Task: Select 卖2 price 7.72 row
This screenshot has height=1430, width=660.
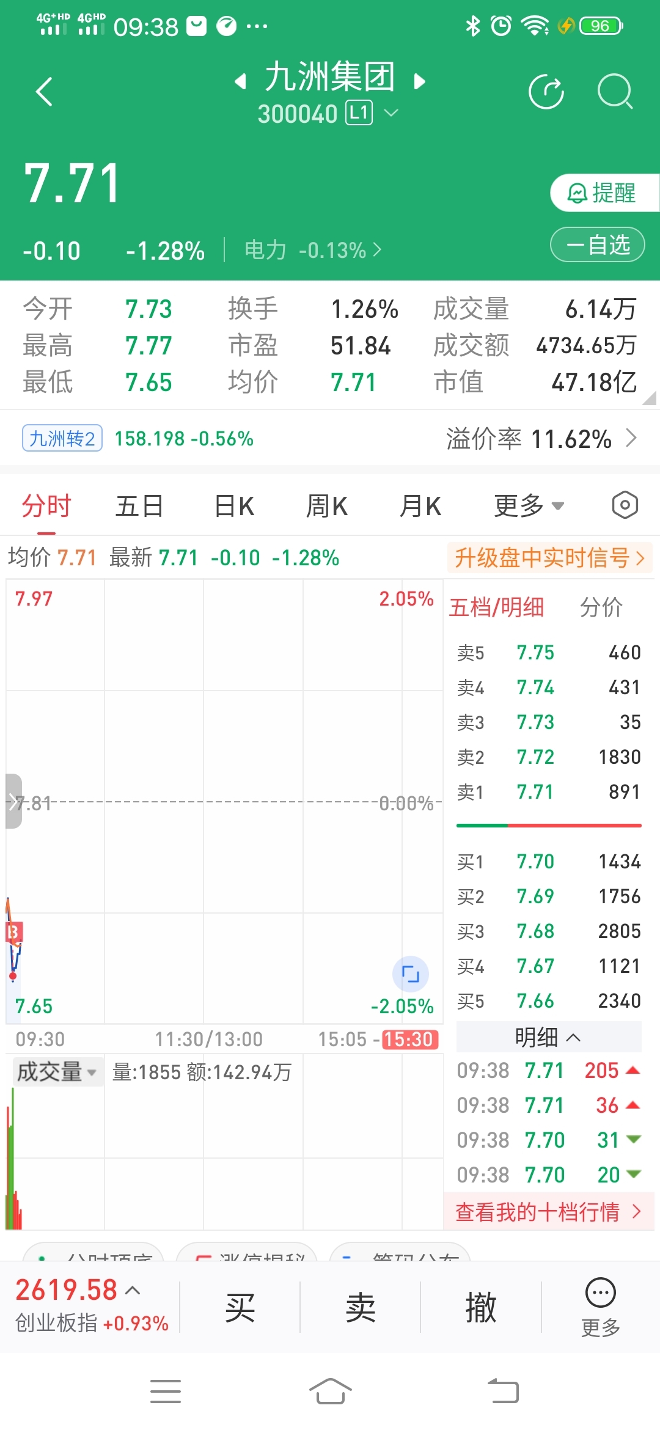Action: coord(548,757)
